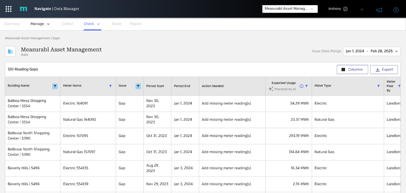Open the Measurabl Asset Management account dropdown

pos(290,9)
